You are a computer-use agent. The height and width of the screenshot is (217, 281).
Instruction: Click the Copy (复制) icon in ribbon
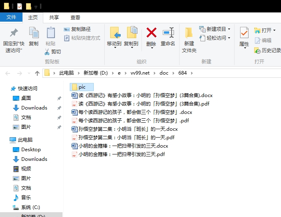click(x=34, y=32)
